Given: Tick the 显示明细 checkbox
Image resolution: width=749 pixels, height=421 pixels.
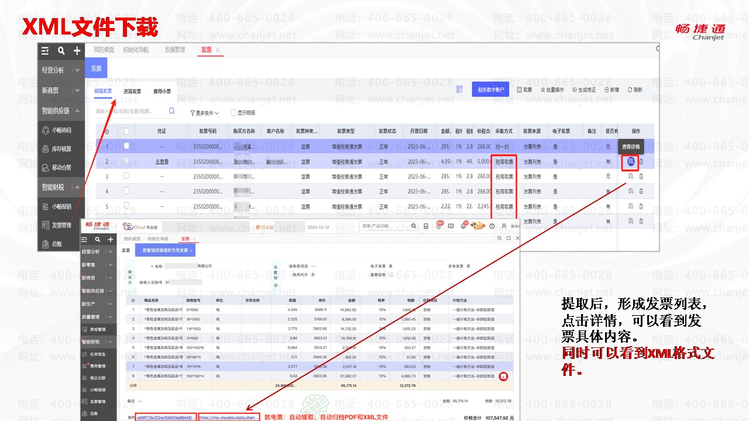Looking at the screenshot, I should click(x=233, y=113).
